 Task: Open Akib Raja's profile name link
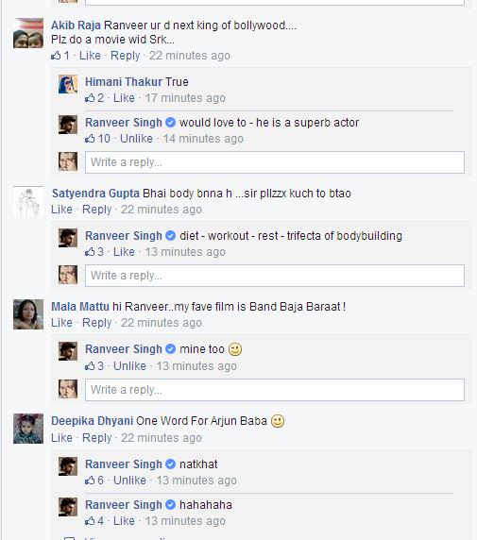[x=76, y=25]
